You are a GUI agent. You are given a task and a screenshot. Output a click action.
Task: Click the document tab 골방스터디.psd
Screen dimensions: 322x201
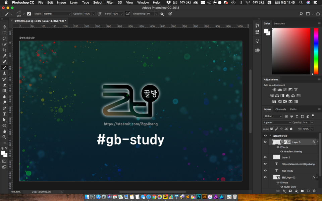pos(40,21)
